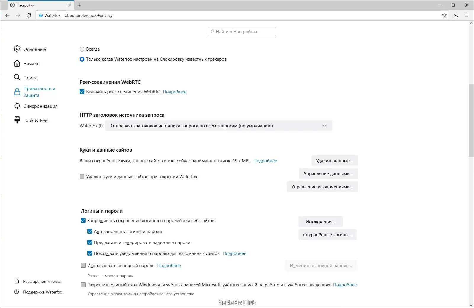Select the Всегда radio button

(x=82, y=49)
